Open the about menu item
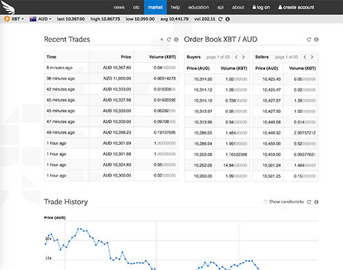Image resolution: width=343 pixels, height=270 pixels. [x=238, y=8]
